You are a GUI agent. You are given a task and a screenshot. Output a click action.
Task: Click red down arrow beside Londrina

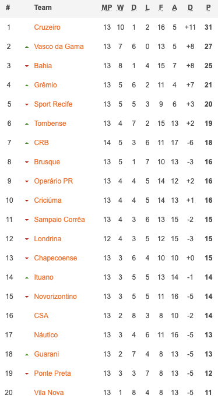point(27,239)
